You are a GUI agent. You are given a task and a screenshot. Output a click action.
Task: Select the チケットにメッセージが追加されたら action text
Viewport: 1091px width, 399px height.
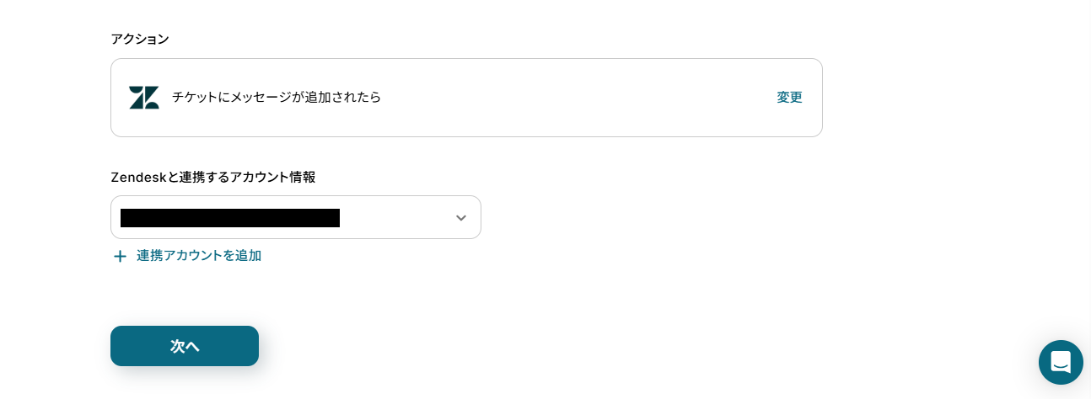(277, 98)
